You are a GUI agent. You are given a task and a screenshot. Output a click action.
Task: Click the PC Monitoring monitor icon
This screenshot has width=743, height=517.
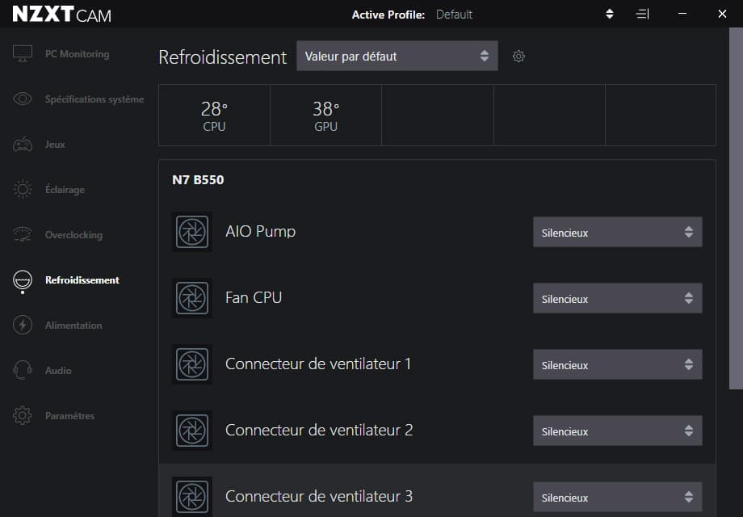point(23,53)
